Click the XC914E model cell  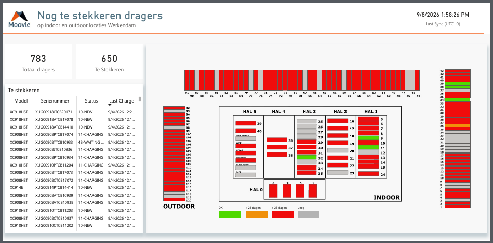pyautogui.click(x=16, y=188)
